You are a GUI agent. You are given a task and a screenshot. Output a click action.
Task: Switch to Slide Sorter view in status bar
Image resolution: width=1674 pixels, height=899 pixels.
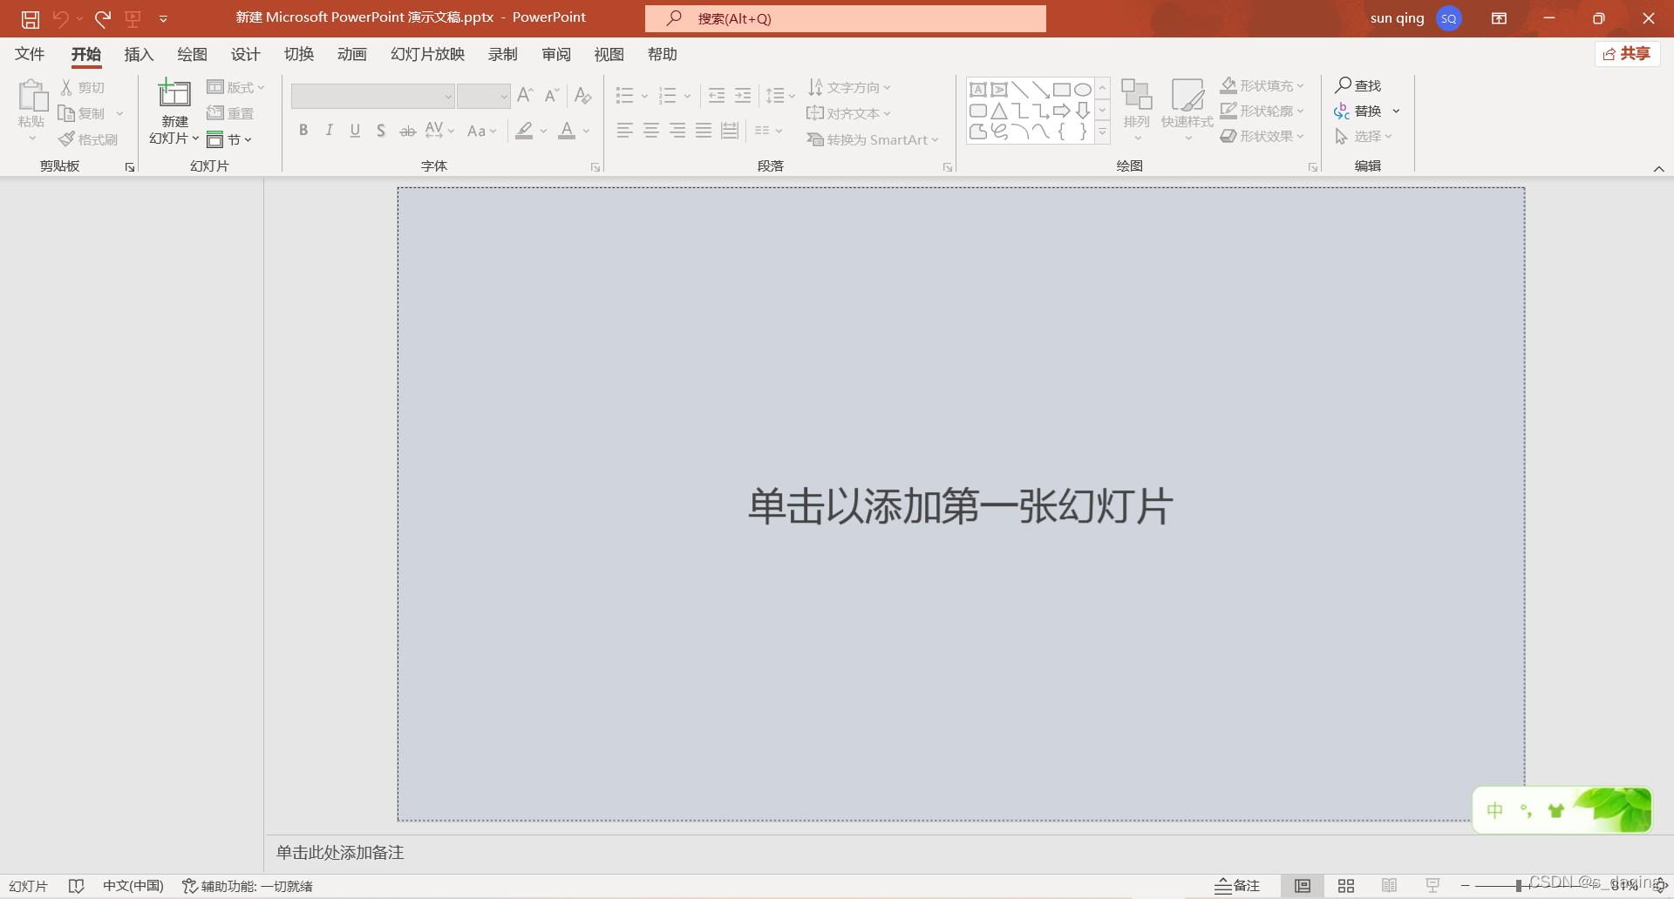1345,885
